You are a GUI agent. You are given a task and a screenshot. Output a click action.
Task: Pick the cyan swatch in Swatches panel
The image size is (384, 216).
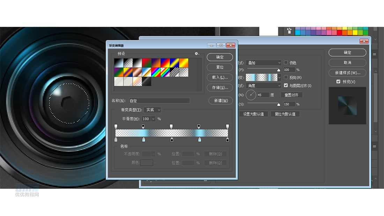click(298, 32)
